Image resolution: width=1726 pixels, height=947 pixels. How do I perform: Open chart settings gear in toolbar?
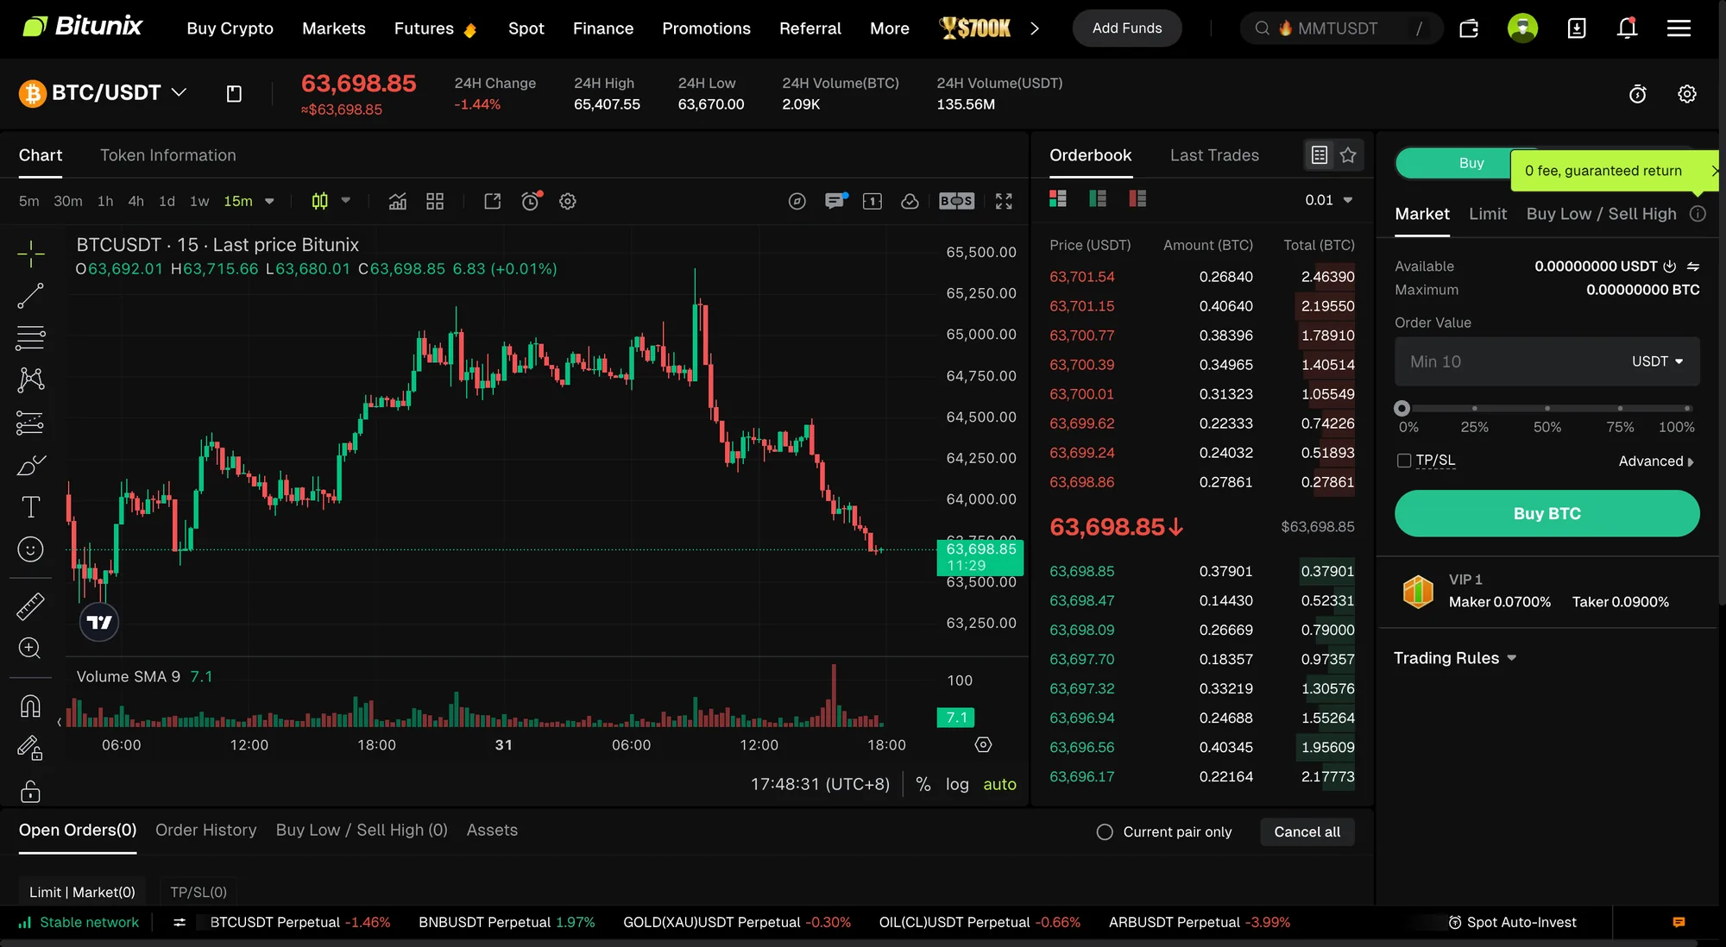pyautogui.click(x=568, y=201)
